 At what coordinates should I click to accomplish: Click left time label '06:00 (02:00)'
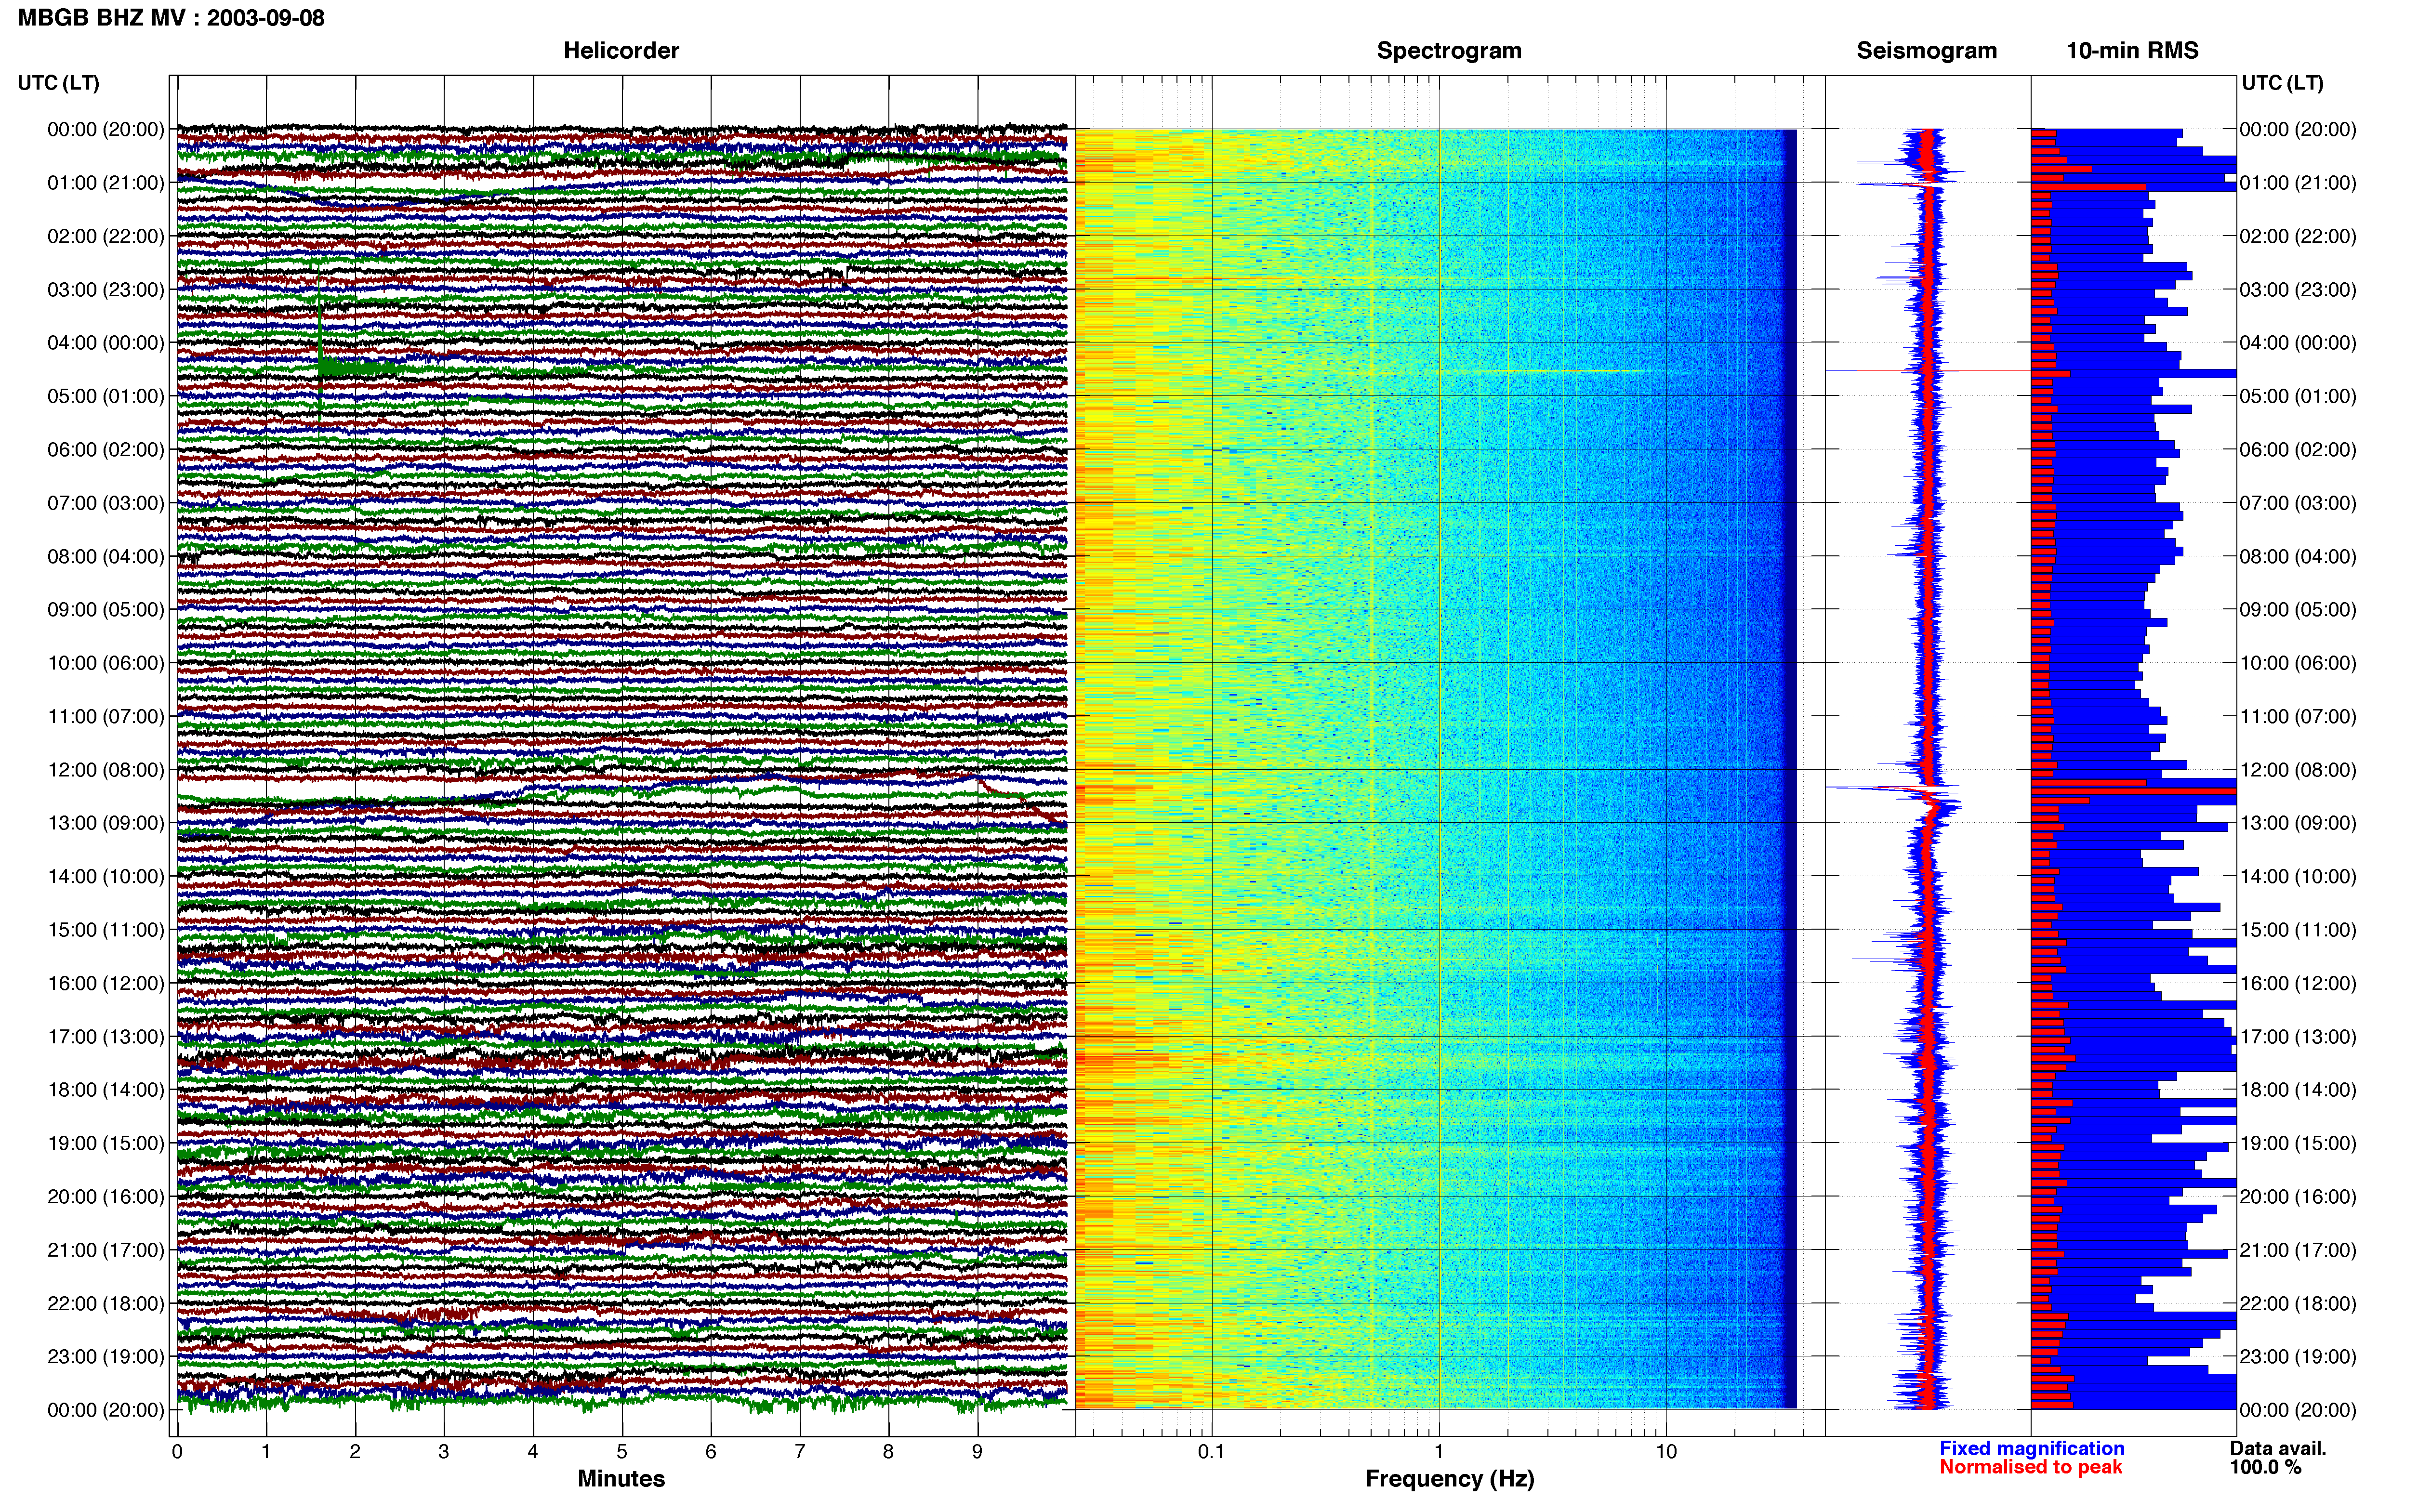click(x=106, y=450)
